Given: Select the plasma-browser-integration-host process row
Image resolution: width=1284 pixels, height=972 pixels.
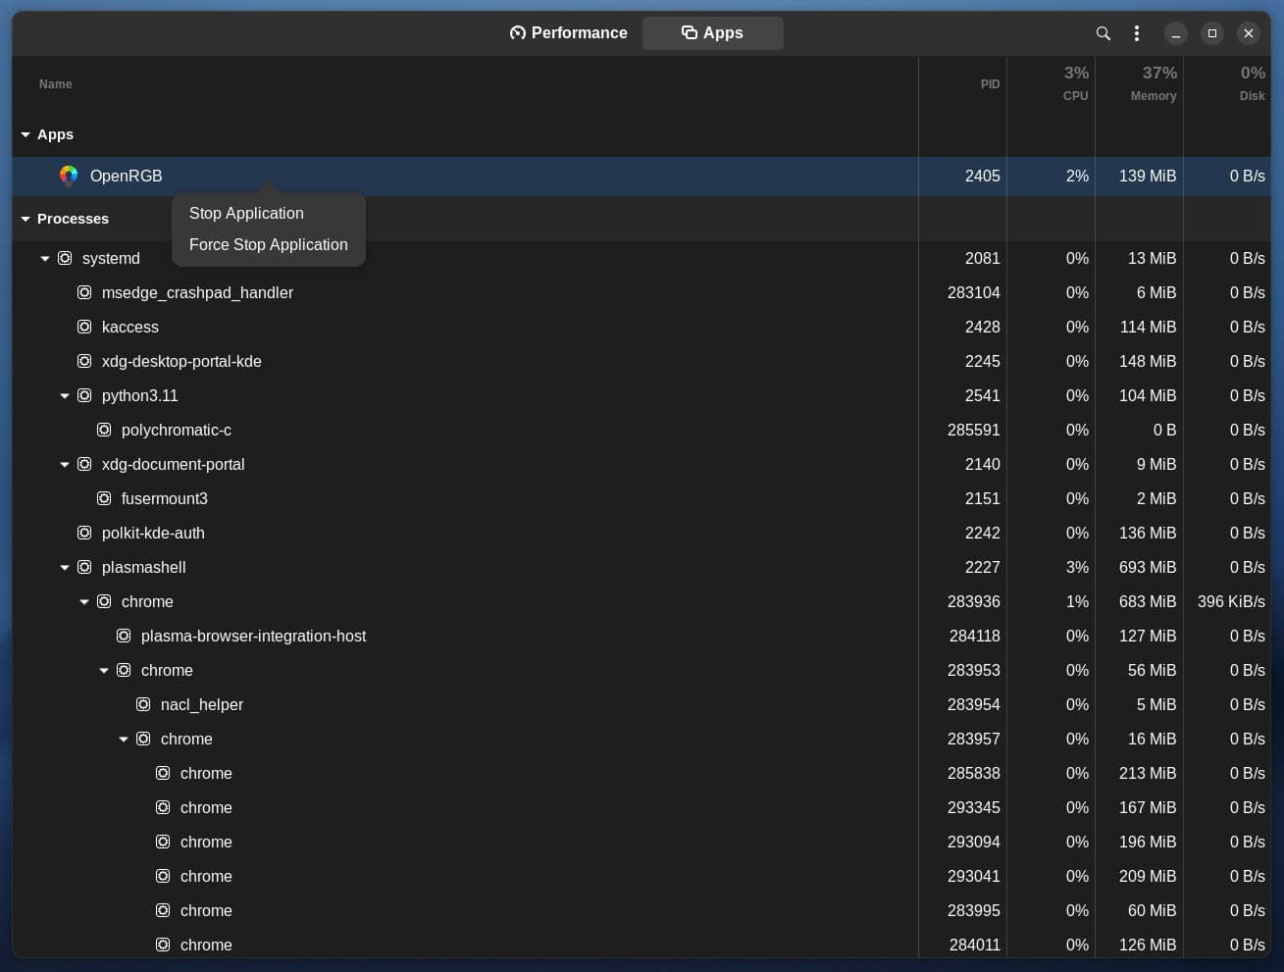Looking at the screenshot, I should 253,636.
